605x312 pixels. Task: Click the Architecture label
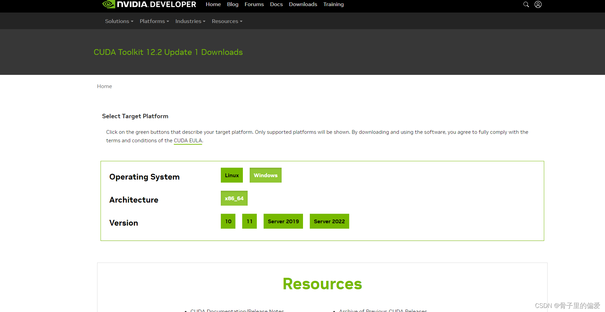(x=134, y=200)
